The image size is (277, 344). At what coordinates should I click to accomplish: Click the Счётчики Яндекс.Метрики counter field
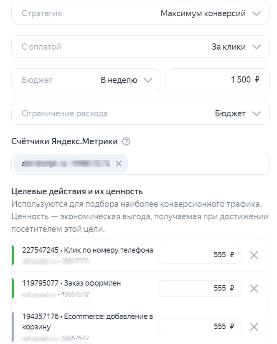(188, 163)
